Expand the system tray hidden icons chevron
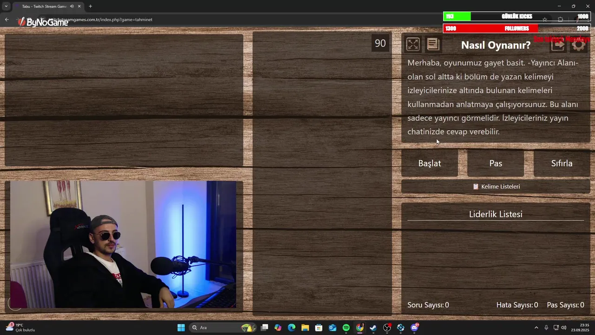 coord(536,328)
